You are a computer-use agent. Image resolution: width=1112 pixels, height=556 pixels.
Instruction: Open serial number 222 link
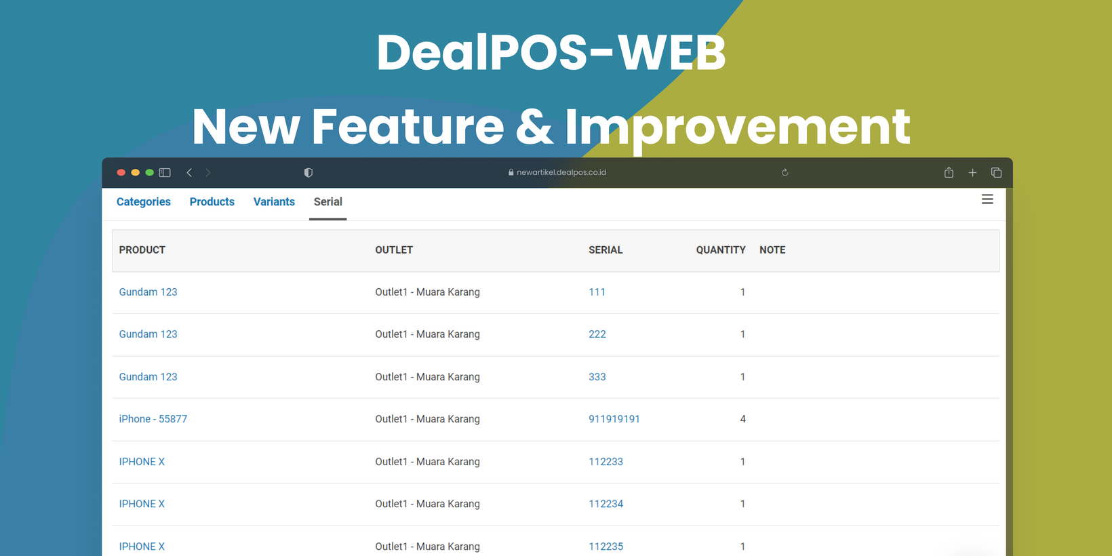597,334
